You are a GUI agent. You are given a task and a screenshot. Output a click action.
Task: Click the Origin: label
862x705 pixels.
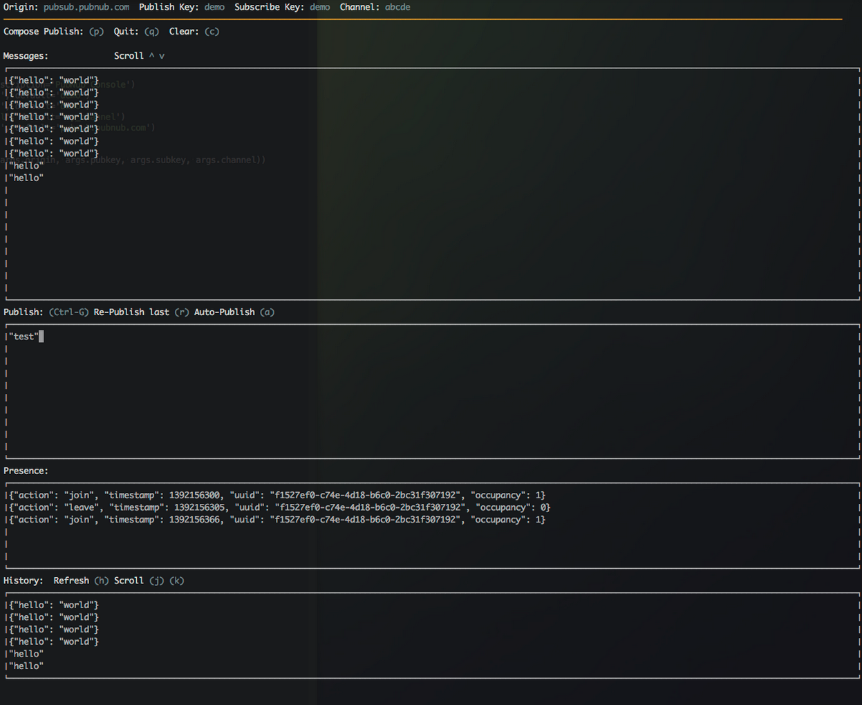click(21, 7)
